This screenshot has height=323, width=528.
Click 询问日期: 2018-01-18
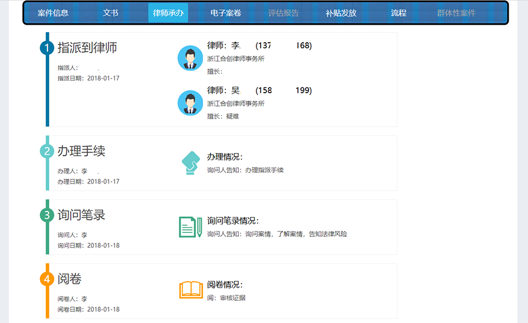[89, 245]
